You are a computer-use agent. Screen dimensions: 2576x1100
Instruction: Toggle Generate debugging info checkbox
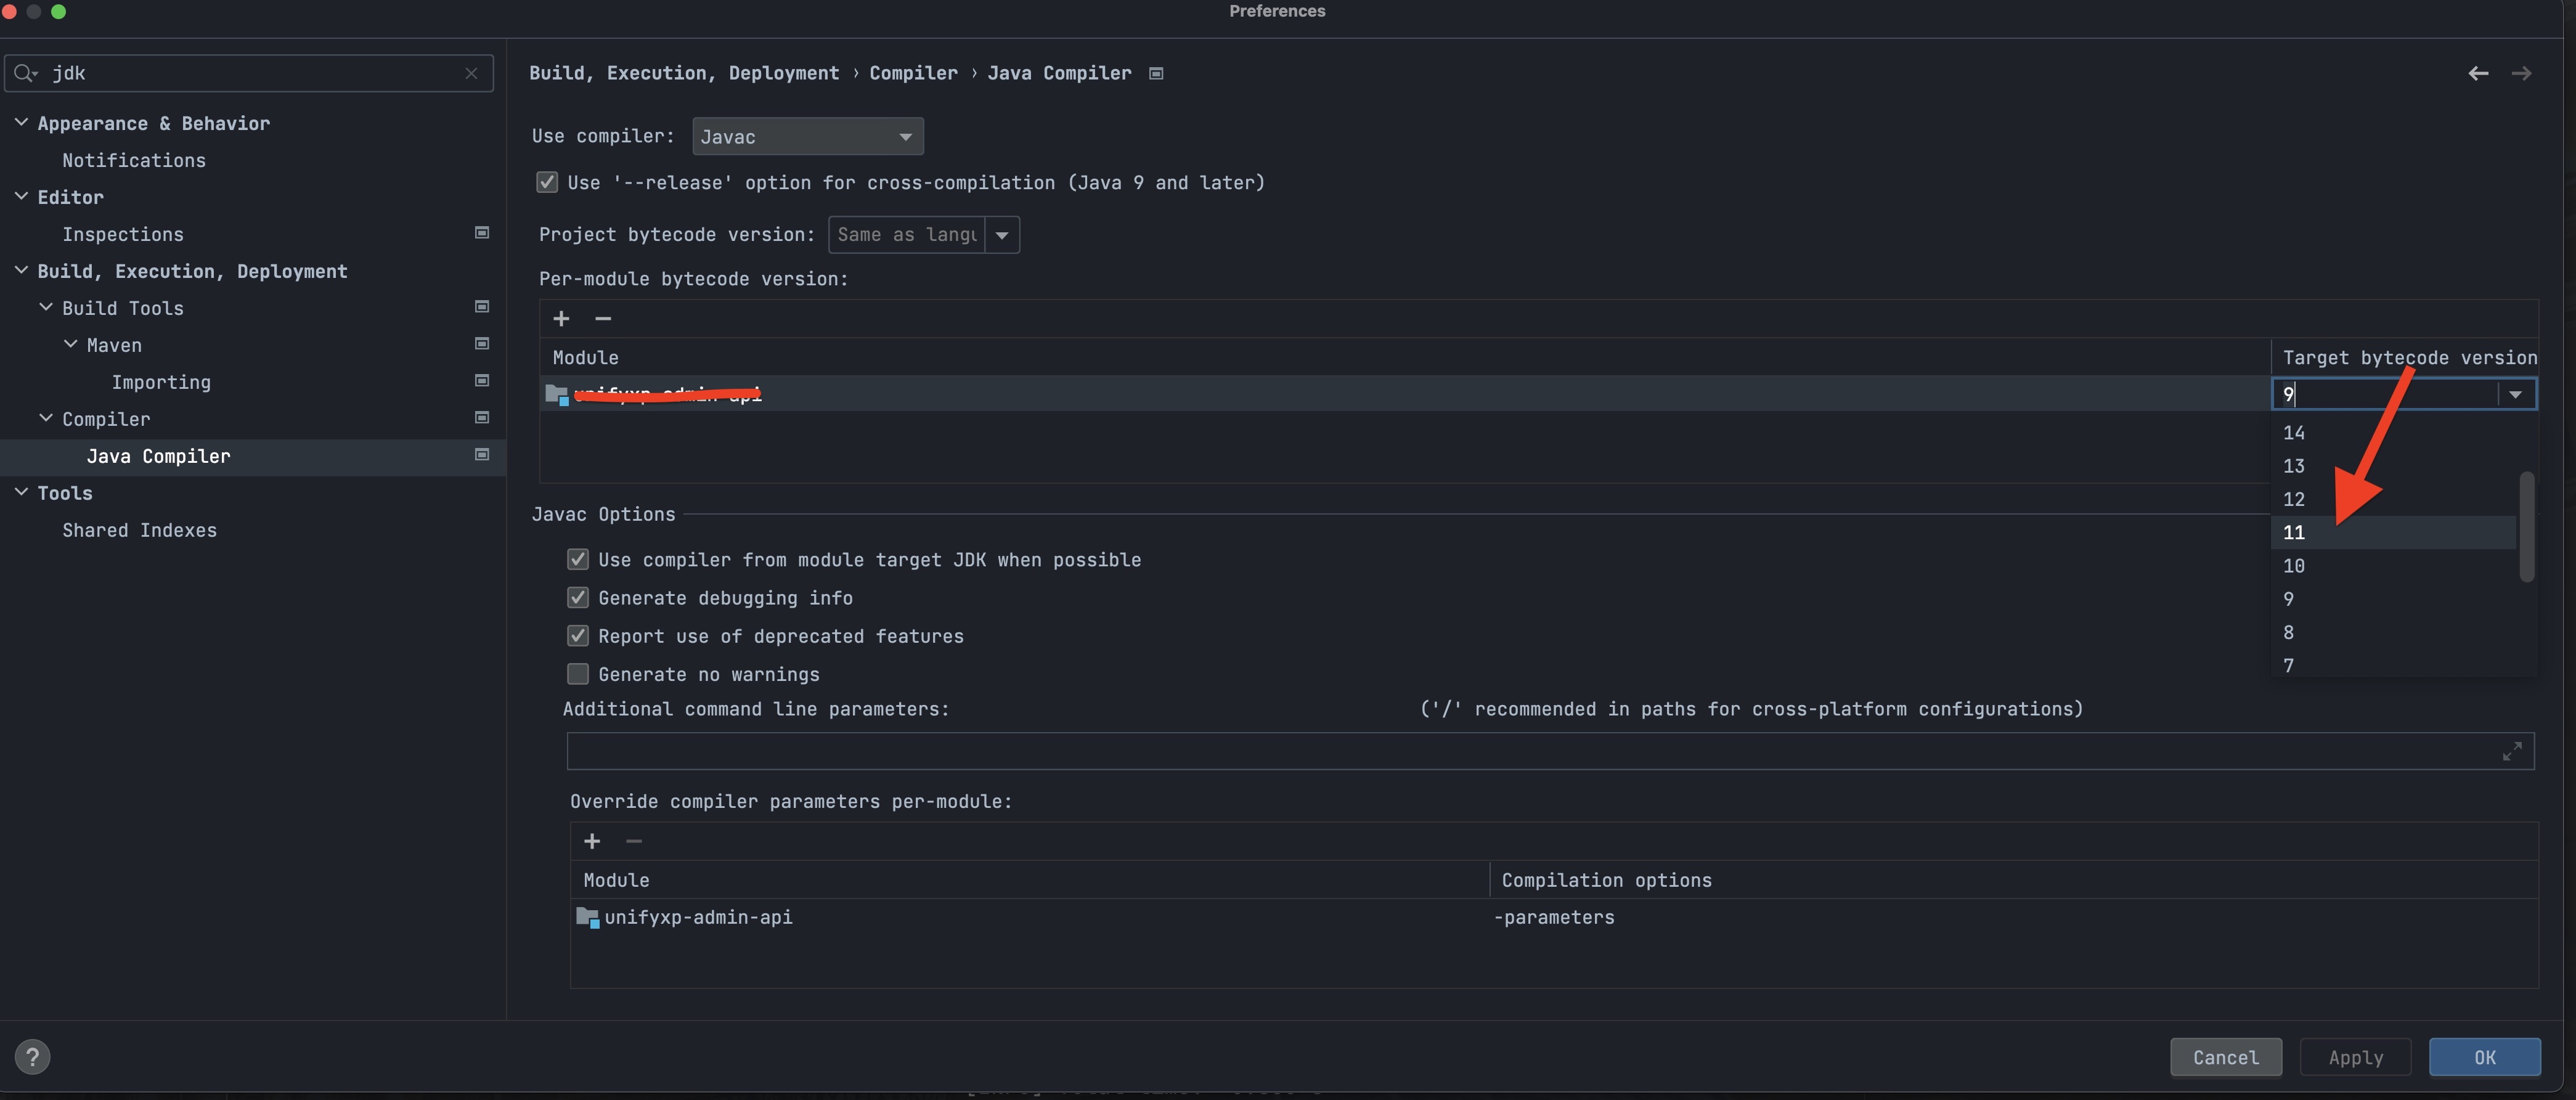(x=578, y=598)
